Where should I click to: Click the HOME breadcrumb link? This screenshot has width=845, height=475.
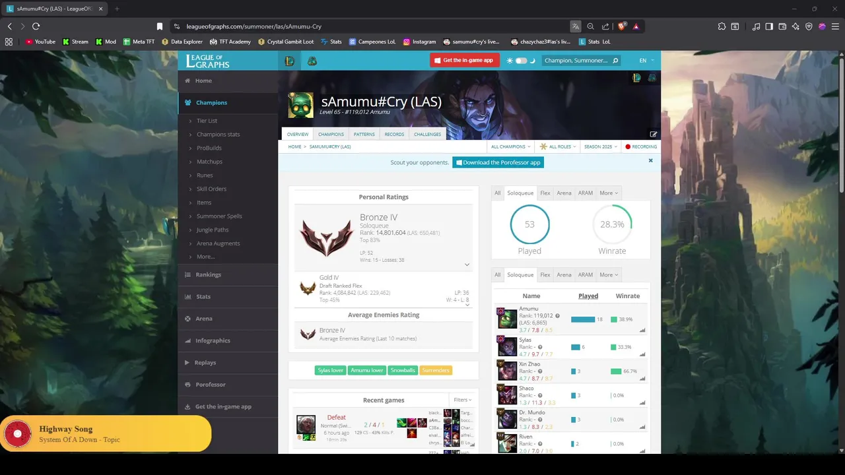(294, 146)
